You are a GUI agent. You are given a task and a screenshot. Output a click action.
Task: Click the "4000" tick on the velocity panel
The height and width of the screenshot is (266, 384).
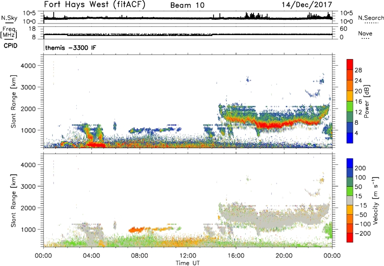point(28,165)
